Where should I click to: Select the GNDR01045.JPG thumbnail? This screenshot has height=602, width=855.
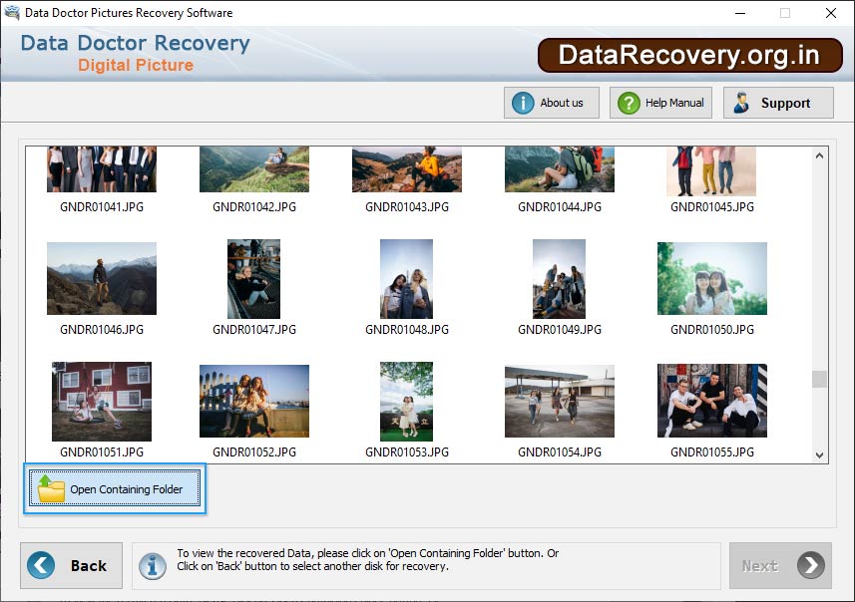pyautogui.click(x=711, y=170)
